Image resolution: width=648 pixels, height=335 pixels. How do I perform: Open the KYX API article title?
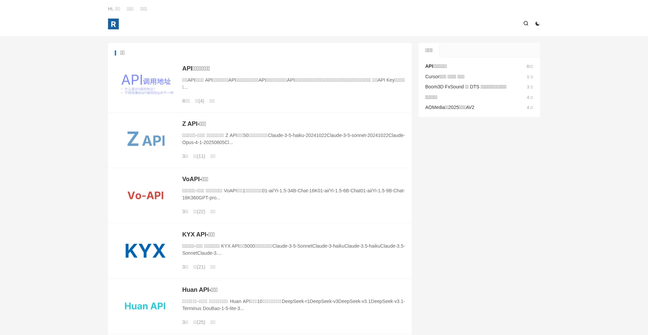point(198,234)
